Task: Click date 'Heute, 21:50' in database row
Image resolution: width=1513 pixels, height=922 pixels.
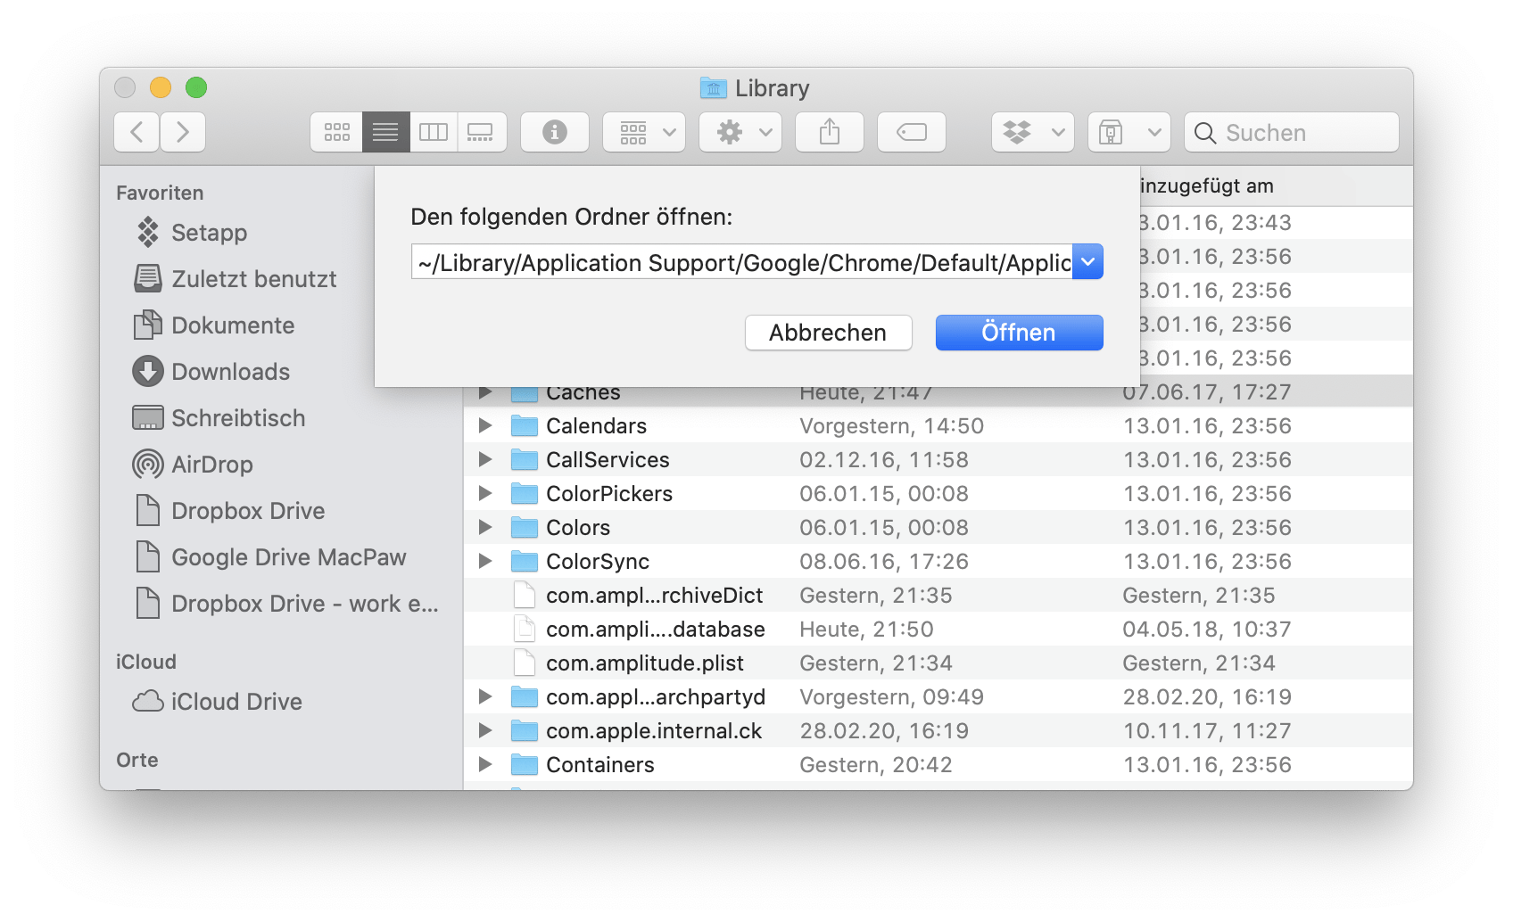Action: click(x=866, y=630)
